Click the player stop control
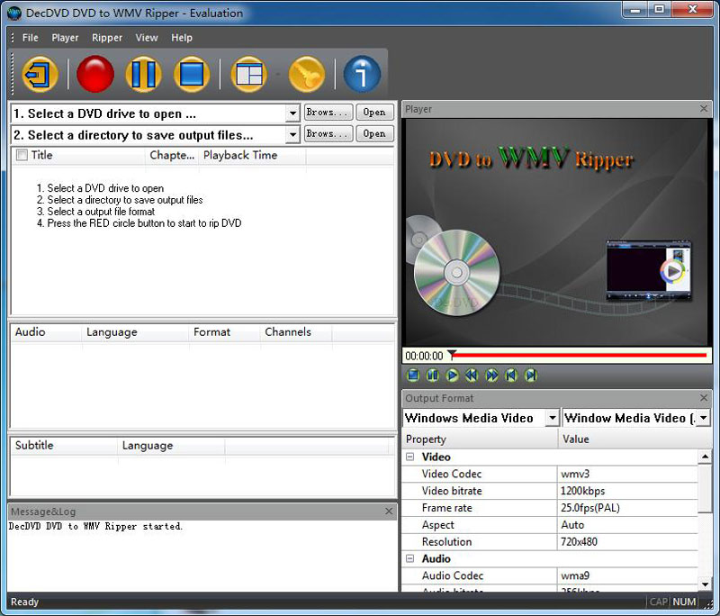720x616 pixels. tap(413, 376)
